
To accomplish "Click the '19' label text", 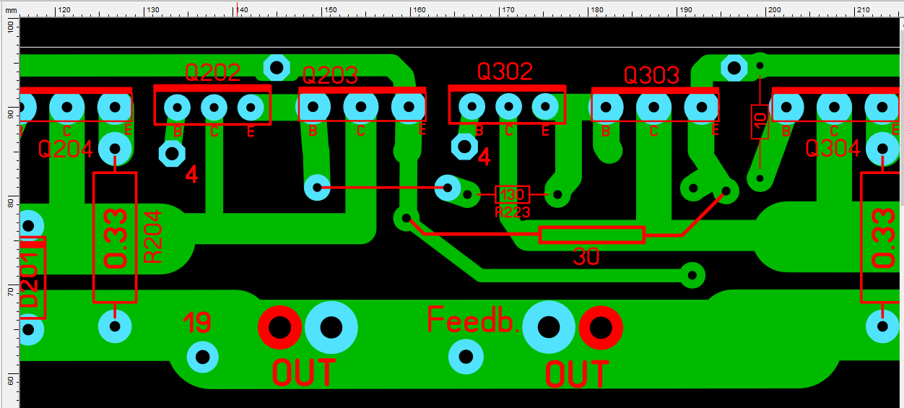I will pyautogui.click(x=196, y=323).
